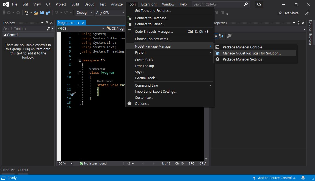This screenshot has width=315, height=181.
Task: Click the Search Toolbox input field
Action: (x=24, y=29)
